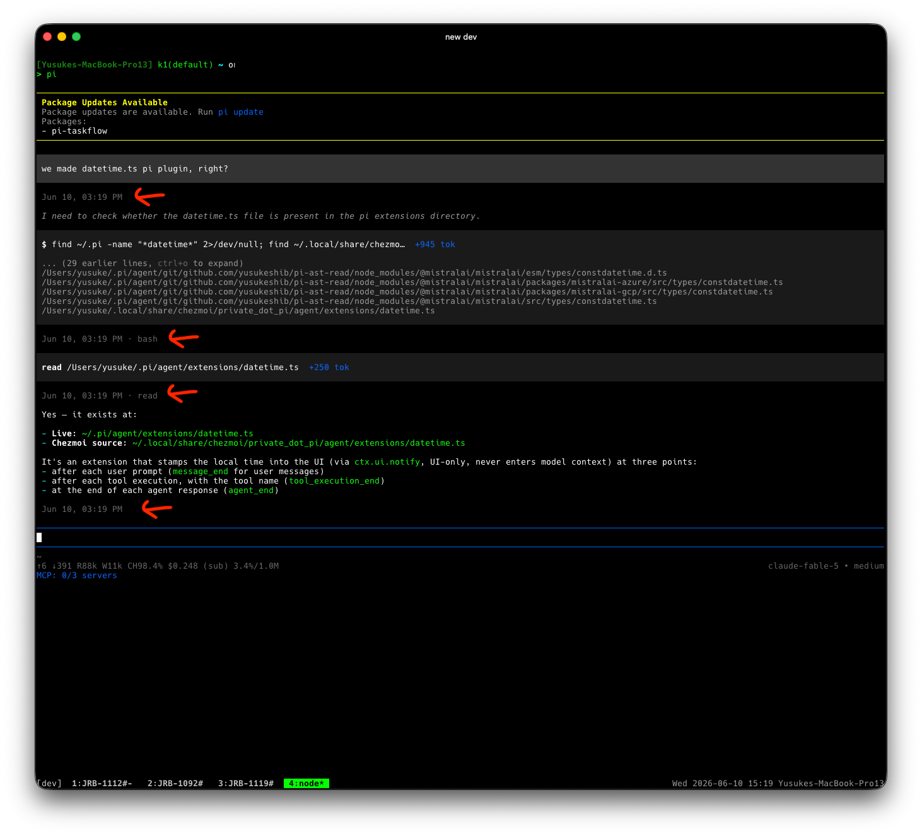Click the 'claude-fable-5 • medium' model indicator
The height and width of the screenshot is (836, 922).
(x=826, y=566)
